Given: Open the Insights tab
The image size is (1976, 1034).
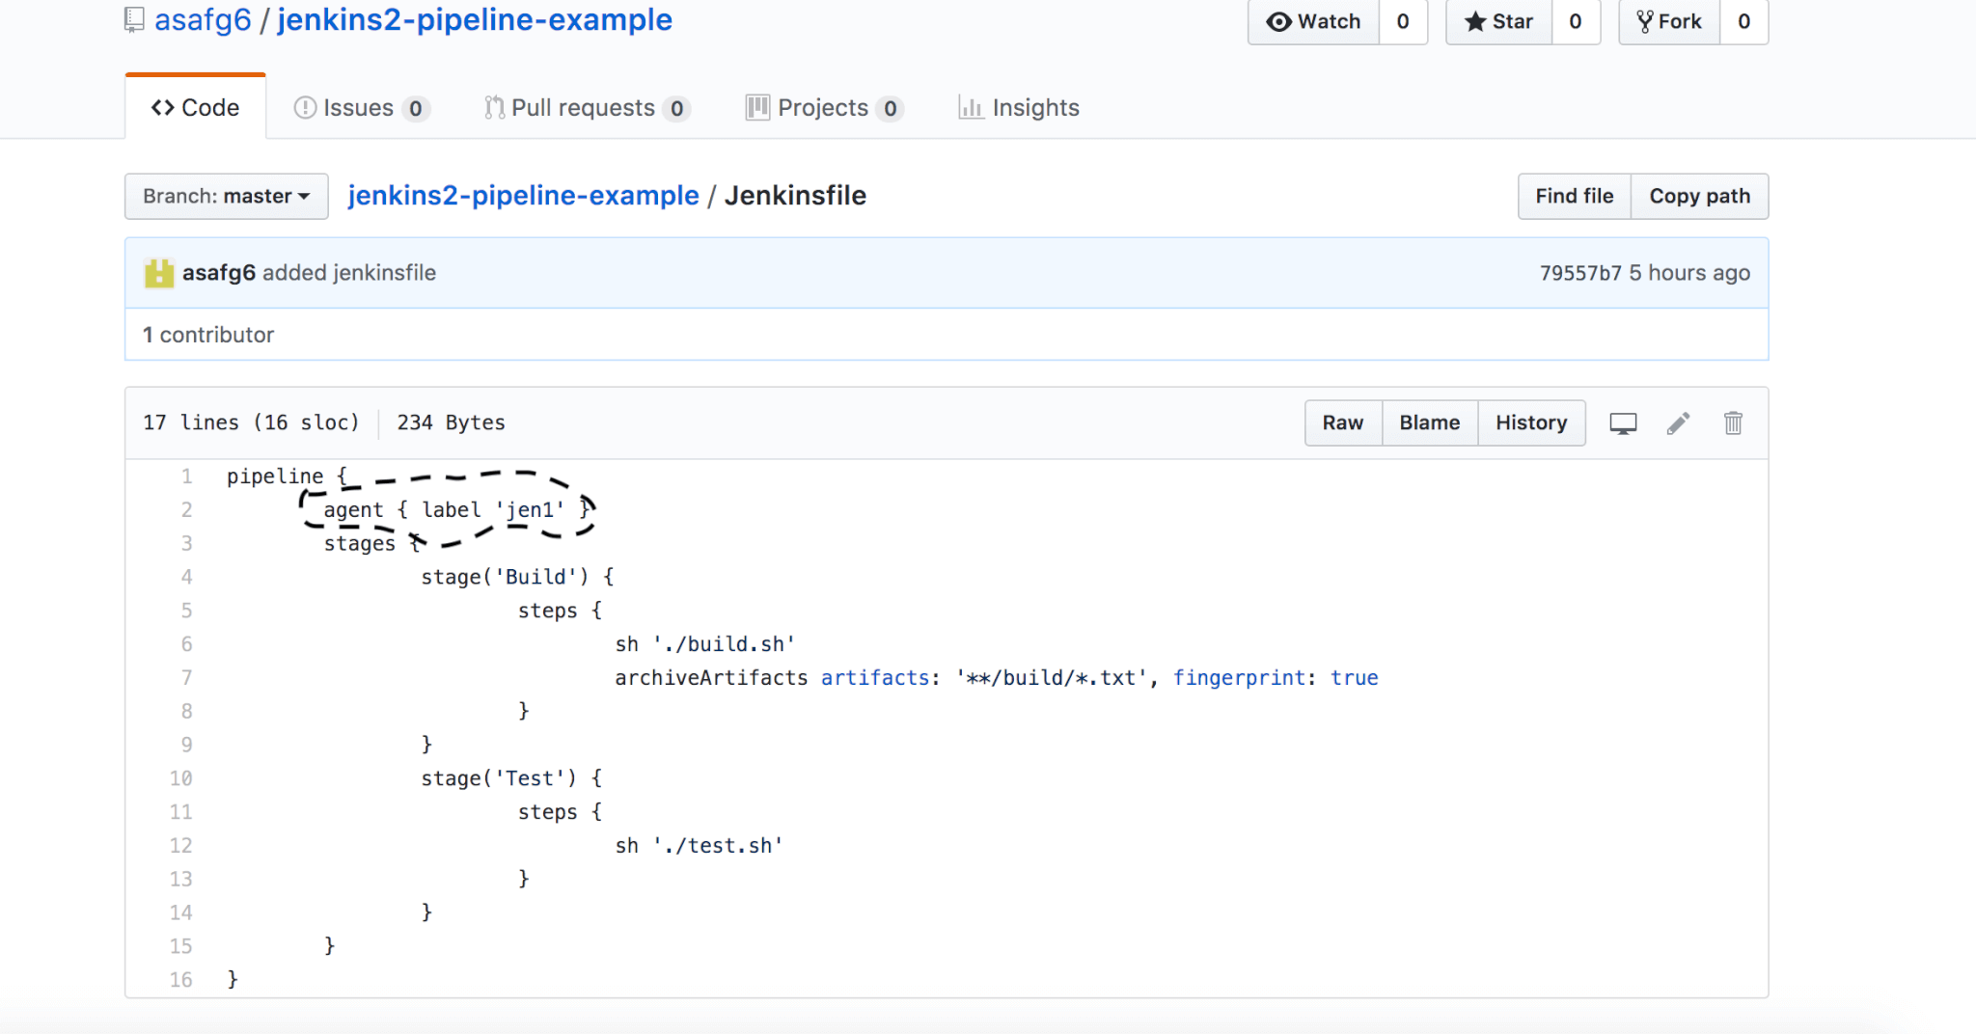Looking at the screenshot, I should click(1019, 108).
